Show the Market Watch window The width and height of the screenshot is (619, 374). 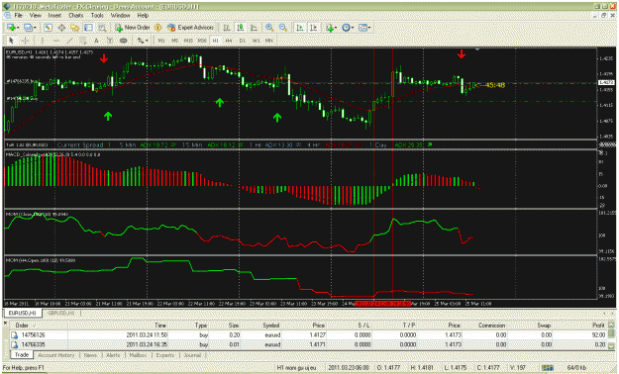48,28
